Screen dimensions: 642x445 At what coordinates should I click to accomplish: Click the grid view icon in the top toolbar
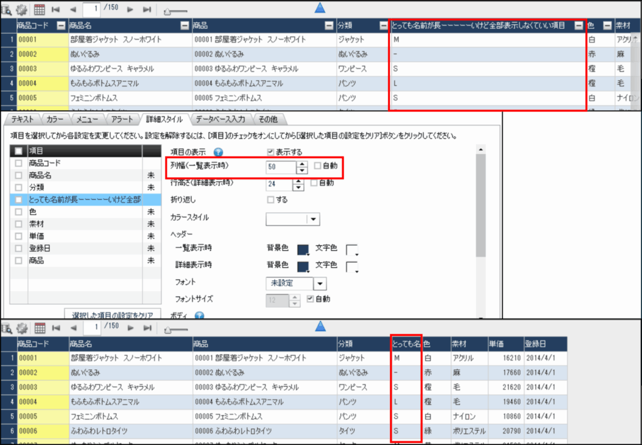39,9
